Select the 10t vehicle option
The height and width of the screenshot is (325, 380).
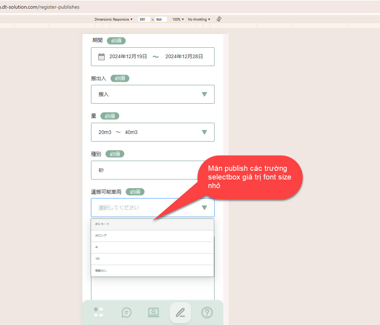pyautogui.click(x=152, y=259)
